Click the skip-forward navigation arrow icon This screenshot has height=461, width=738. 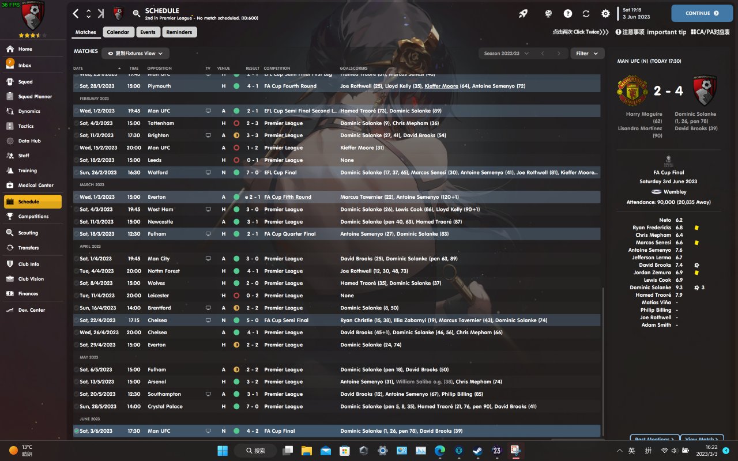101,13
